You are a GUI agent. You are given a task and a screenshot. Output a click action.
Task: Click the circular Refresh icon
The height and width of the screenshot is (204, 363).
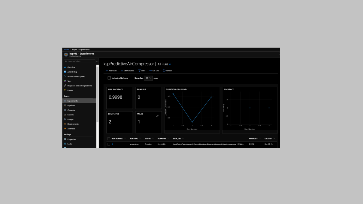click(164, 71)
